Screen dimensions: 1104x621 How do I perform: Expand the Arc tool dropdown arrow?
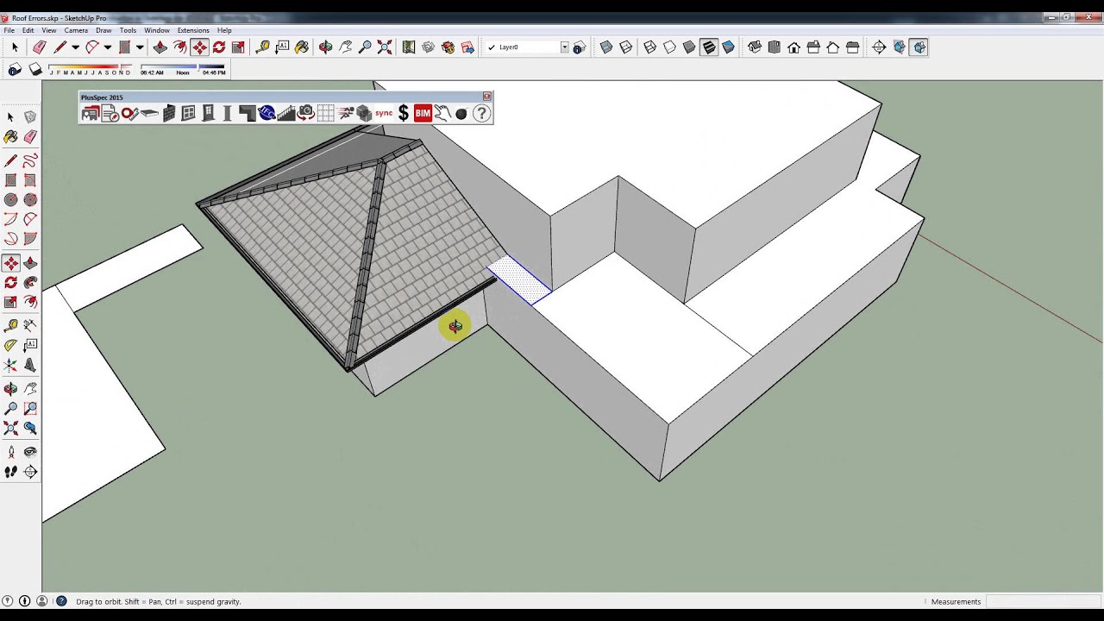coord(108,47)
